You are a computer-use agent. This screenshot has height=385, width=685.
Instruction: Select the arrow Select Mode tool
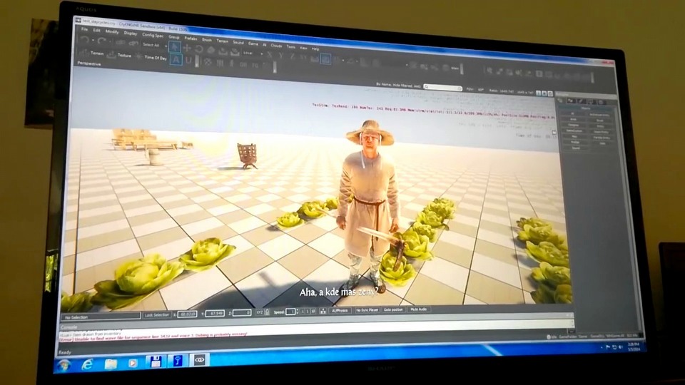(x=175, y=47)
